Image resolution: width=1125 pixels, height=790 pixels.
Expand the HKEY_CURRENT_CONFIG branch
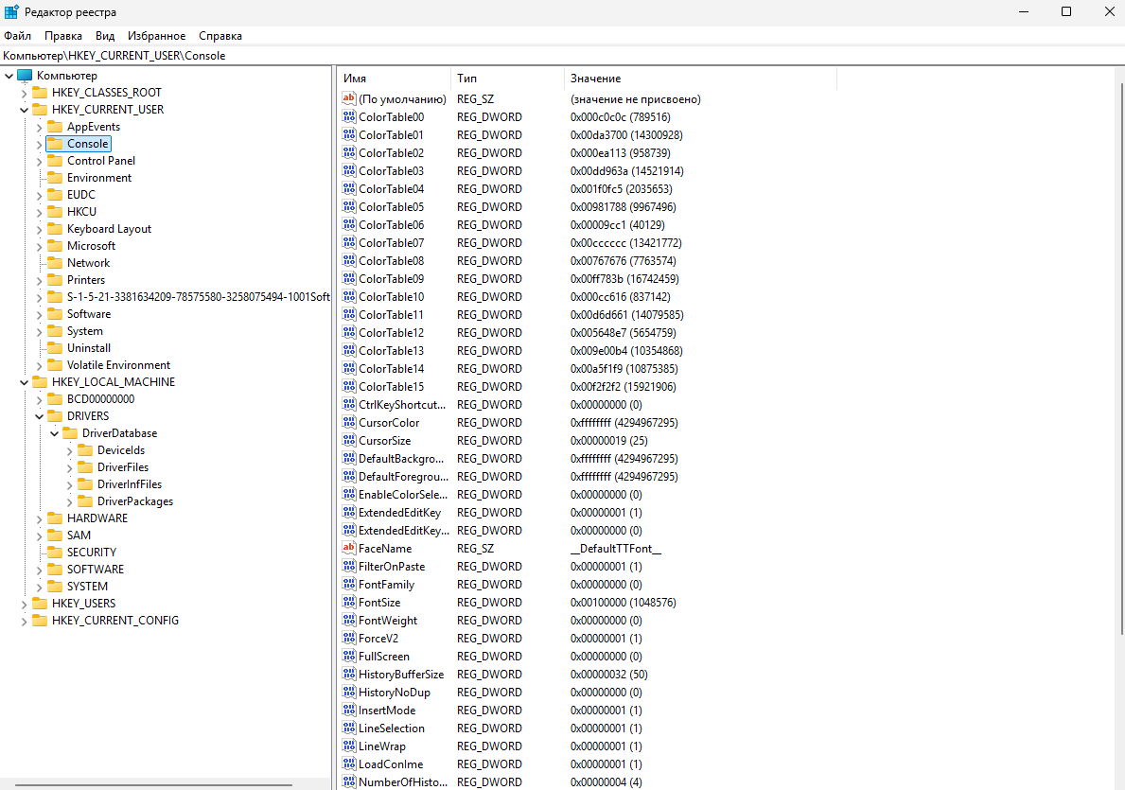[25, 621]
